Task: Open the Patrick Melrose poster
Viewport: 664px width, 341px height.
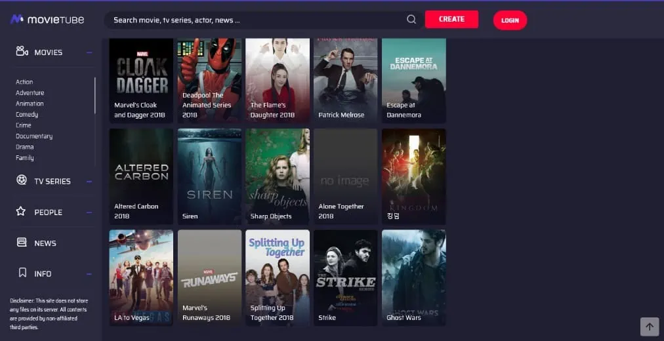Action: pos(346,81)
